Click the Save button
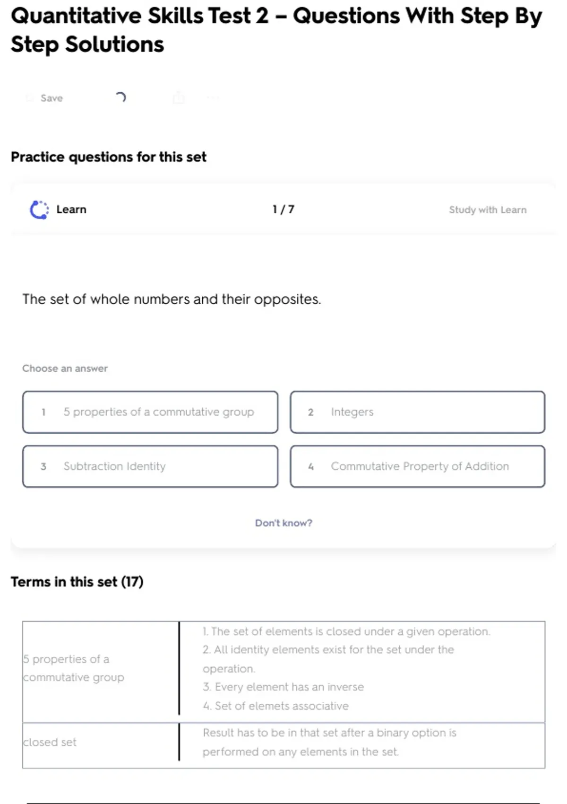The width and height of the screenshot is (567, 804). (x=51, y=98)
